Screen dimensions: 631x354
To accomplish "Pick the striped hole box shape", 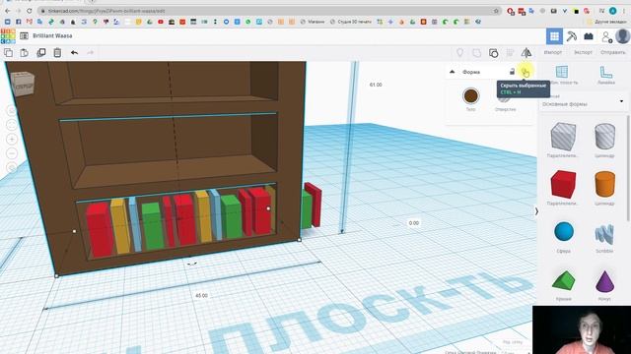I will point(563,137).
